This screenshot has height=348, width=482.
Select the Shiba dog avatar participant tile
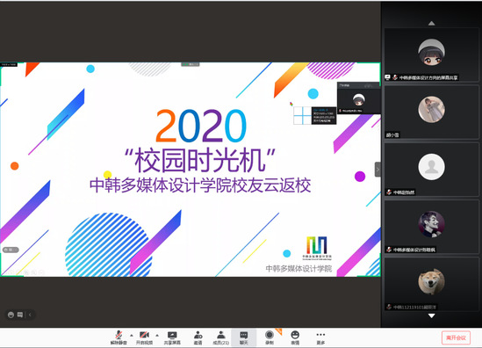(431, 284)
